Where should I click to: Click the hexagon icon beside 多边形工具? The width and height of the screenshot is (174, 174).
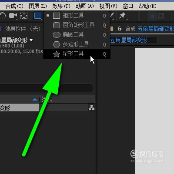pos(57,44)
